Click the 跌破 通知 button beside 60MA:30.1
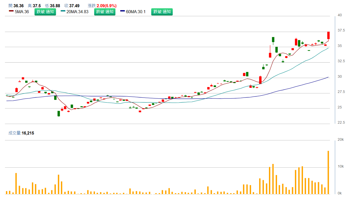The image size is (346, 197). [x=162, y=12]
